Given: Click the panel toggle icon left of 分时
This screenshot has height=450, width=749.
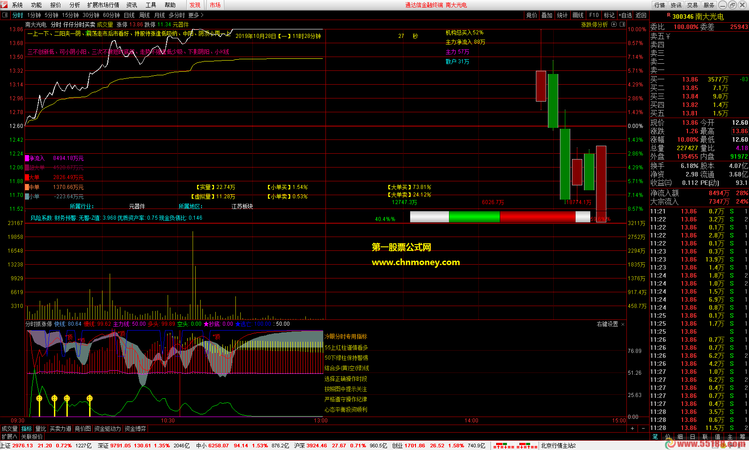Looking at the screenshot, I should pyautogui.click(x=5, y=15).
